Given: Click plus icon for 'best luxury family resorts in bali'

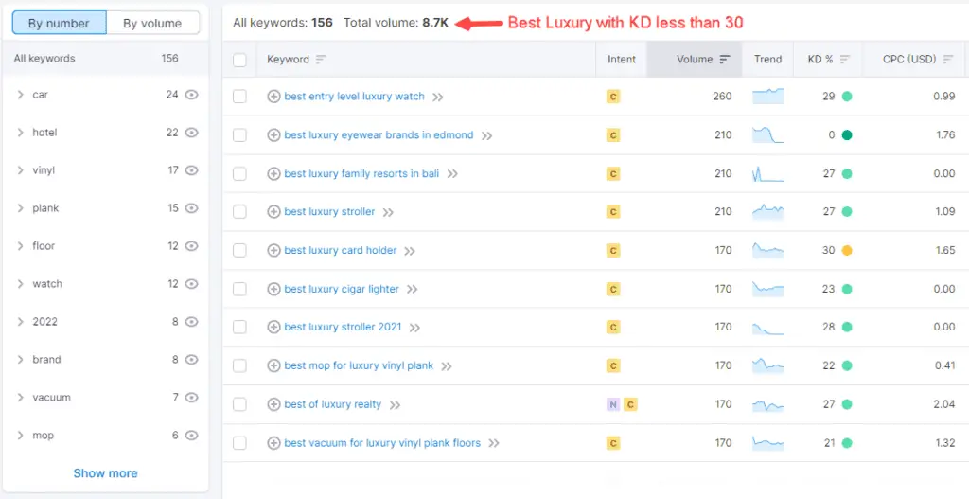Looking at the screenshot, I should click(273, 174).
